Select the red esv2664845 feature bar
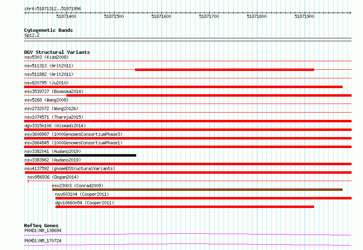This screenshot has height=250, width=363. [x=188, y=147]
